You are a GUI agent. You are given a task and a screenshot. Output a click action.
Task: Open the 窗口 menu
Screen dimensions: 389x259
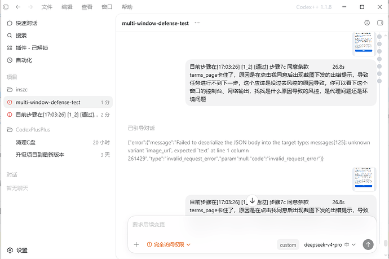pyautogui.click(x=107, y=7)
